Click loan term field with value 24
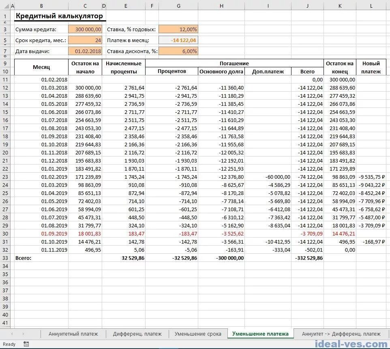 [x=85, y=40]
